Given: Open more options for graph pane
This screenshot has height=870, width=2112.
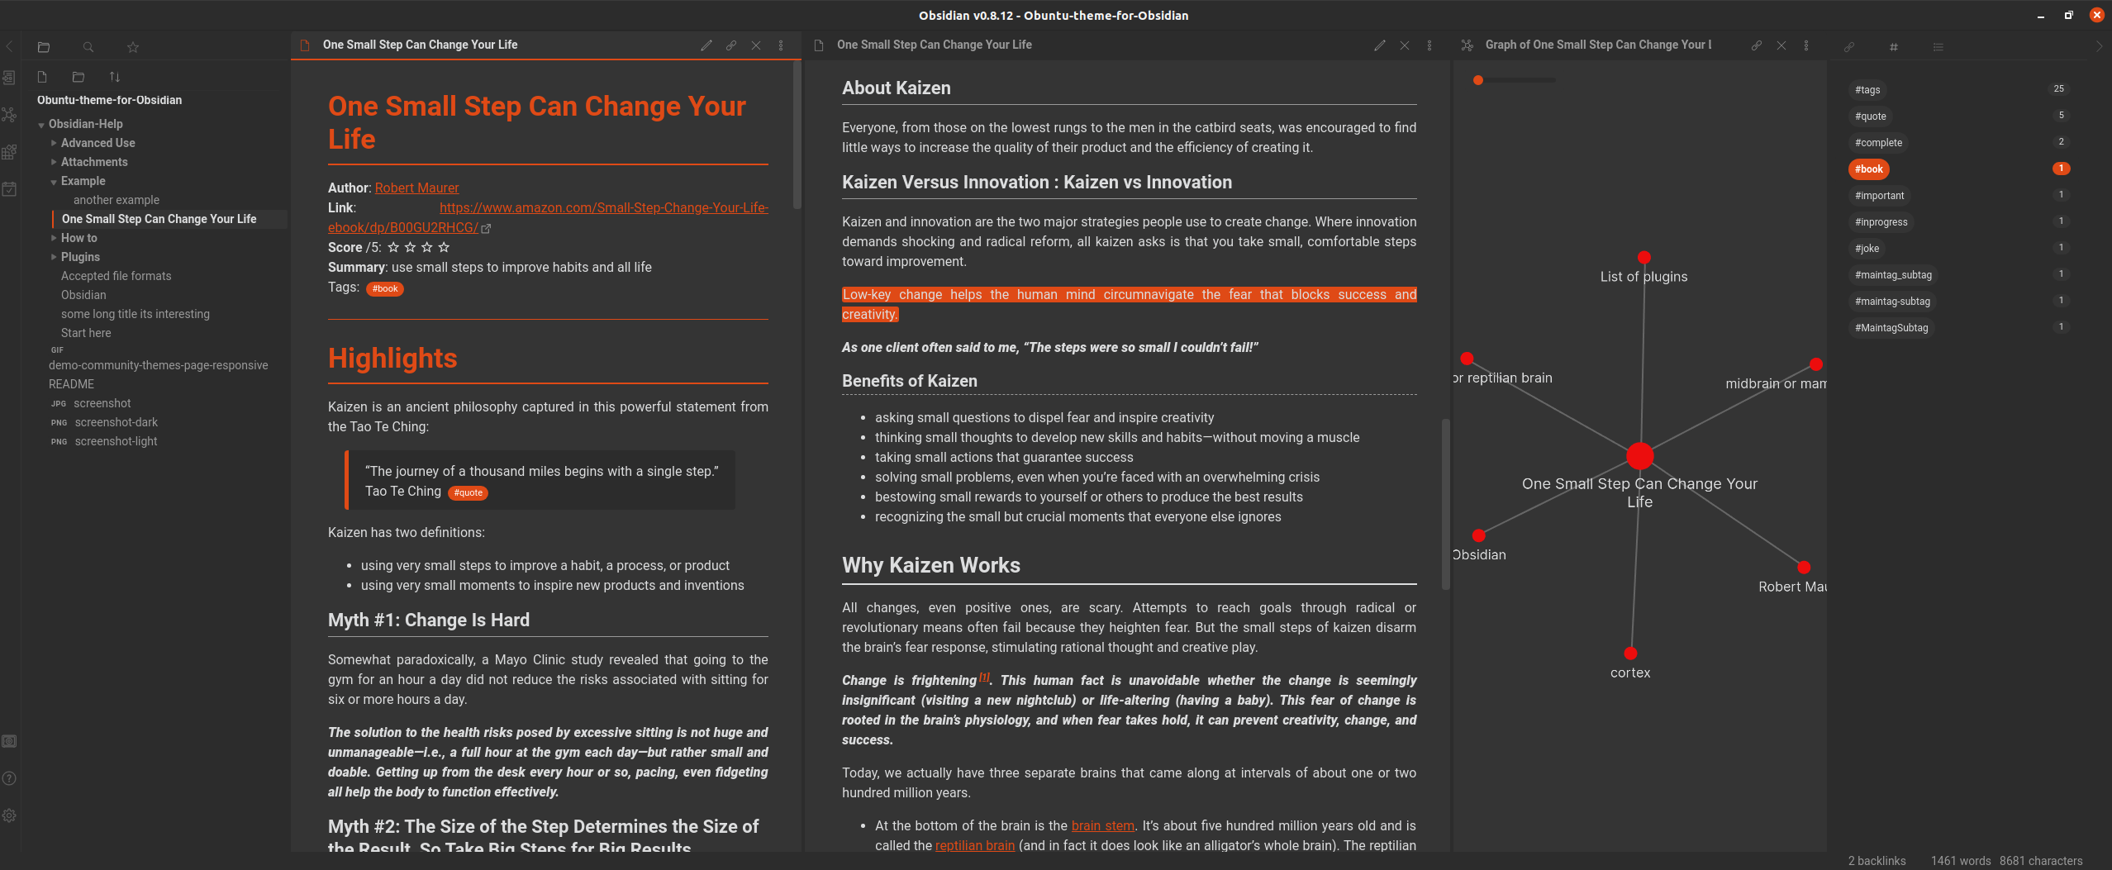Looking at the screenshot, I should pyautogui.click(x=1806, y=45).
